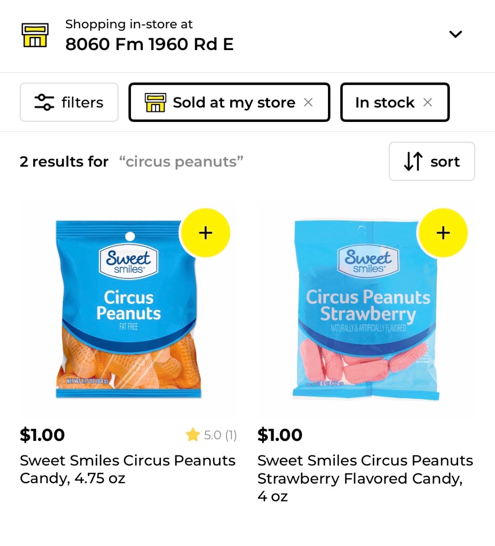The image size is (495, 546).
Task: Add orange Circus Peanuts to cart
Action: (x=206, y=233)
